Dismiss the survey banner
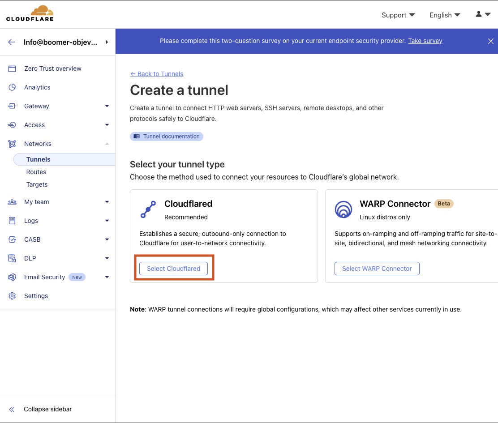This screenshot has width=498, height=423. click(x=490, y=41)
